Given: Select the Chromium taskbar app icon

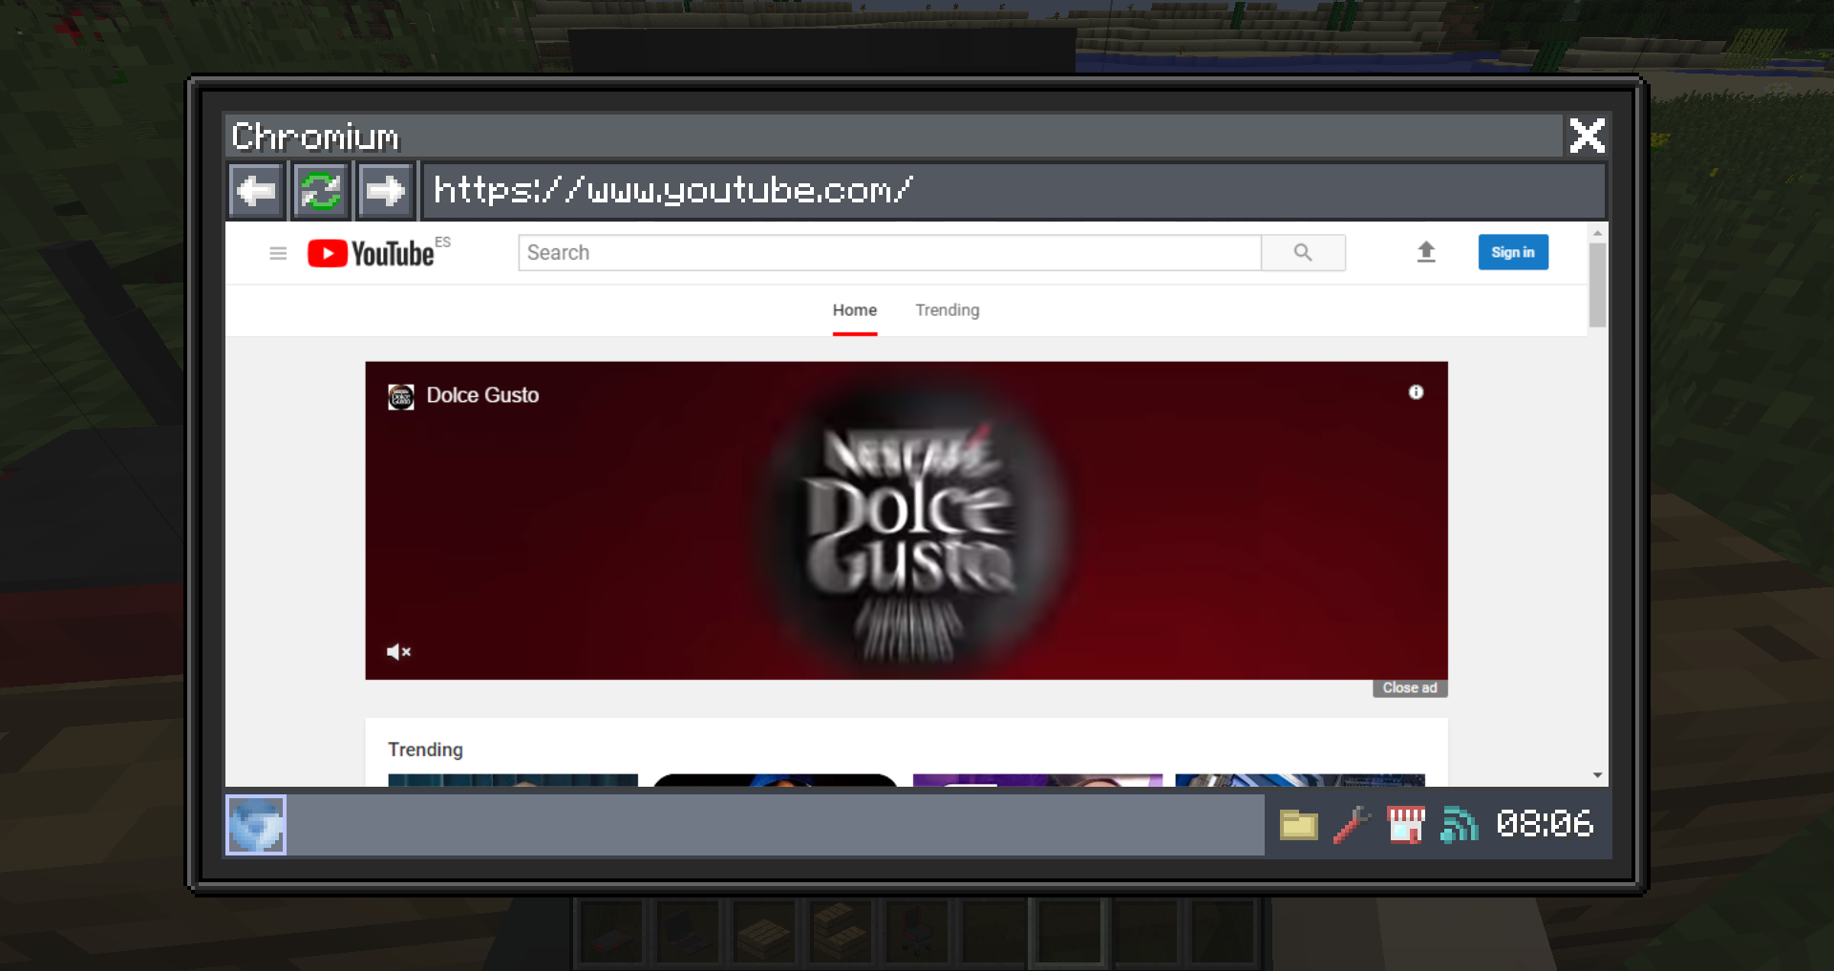Looking at the screenshot, I should pos(256,825).
